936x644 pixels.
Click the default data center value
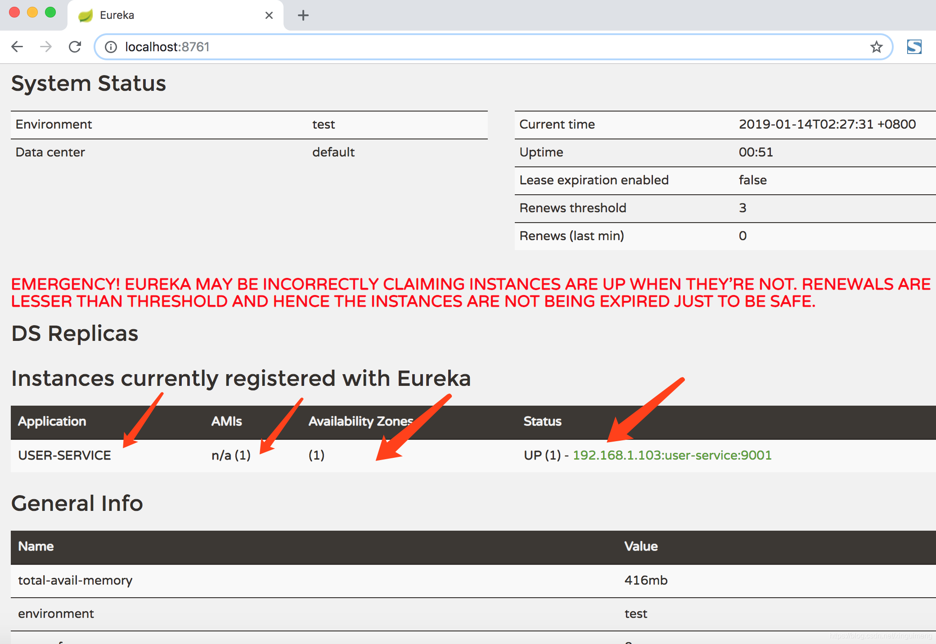pyautogui.click(x=333, y=152)
